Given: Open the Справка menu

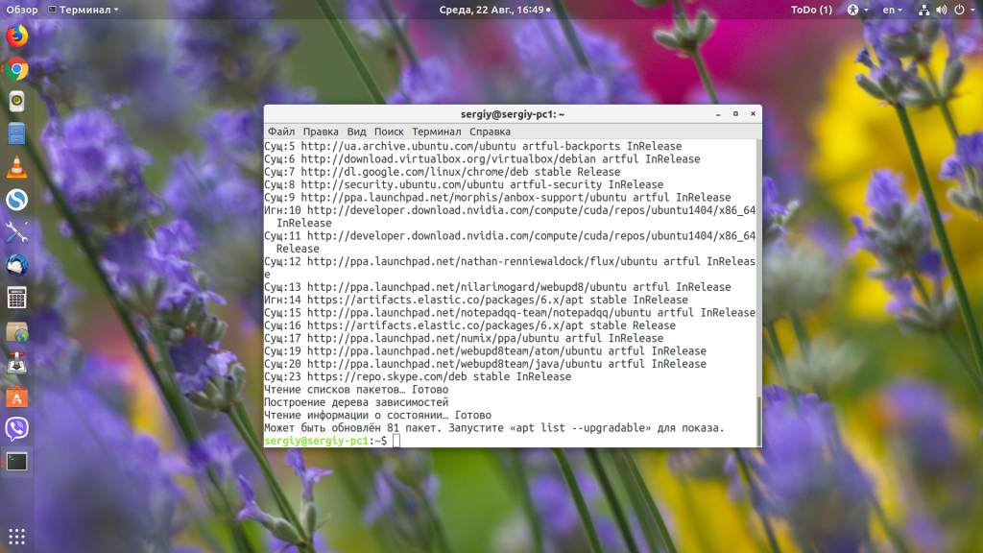Looking at the screenshot, I should click(490, 132).
